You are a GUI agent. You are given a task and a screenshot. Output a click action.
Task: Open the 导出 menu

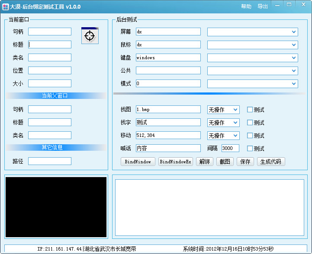(x=263, y=6)
